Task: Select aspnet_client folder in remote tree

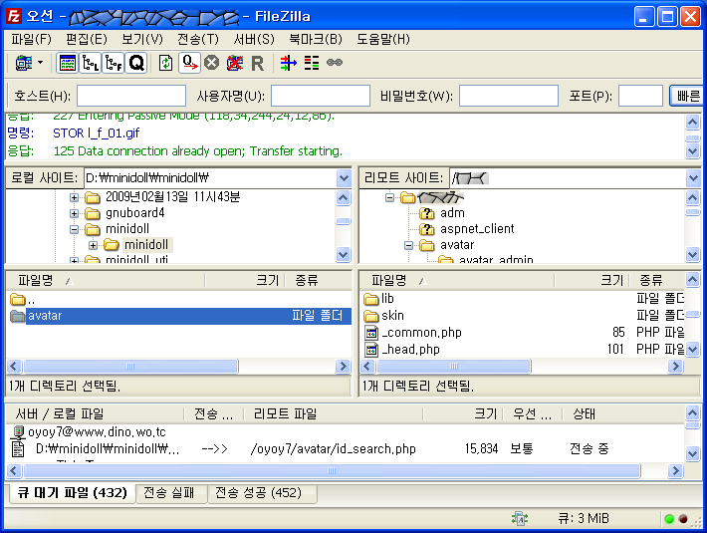Action: pyautogui.click(x=477, y=228)
